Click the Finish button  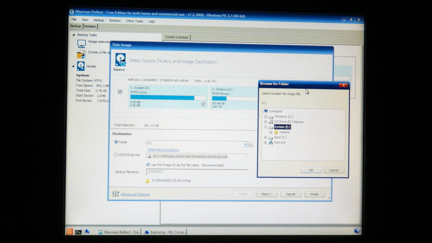[315, 194]
